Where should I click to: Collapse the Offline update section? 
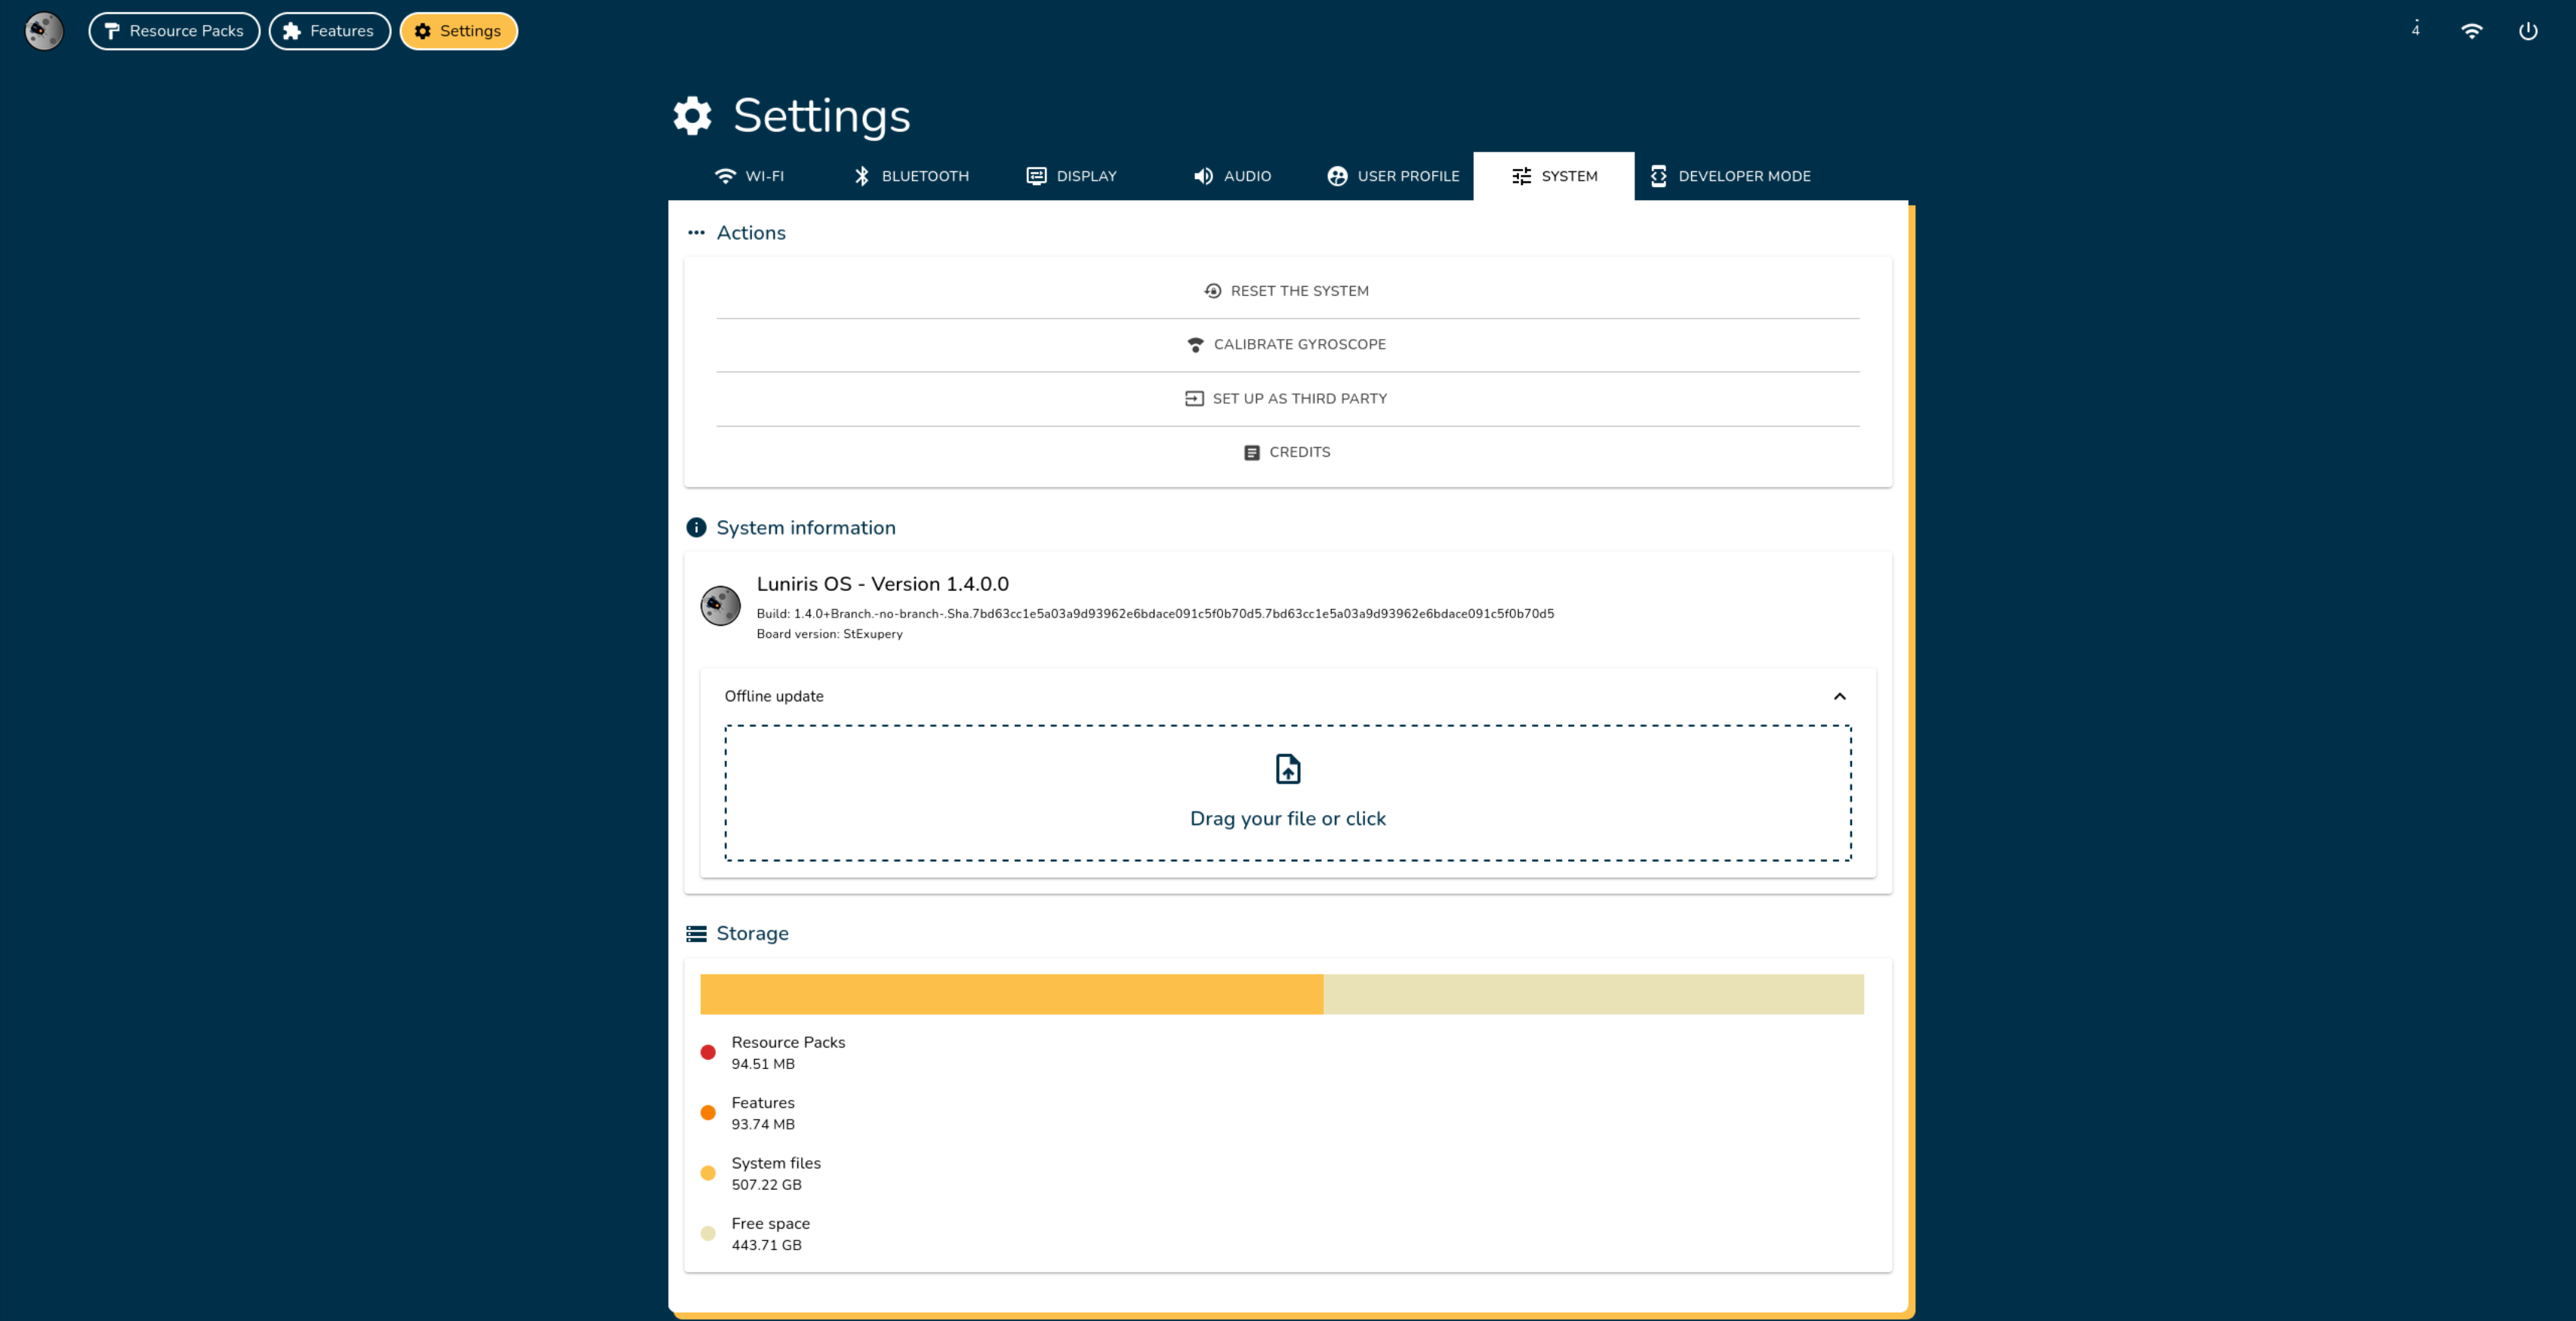pyautogui.click(x=1840, y=696)
